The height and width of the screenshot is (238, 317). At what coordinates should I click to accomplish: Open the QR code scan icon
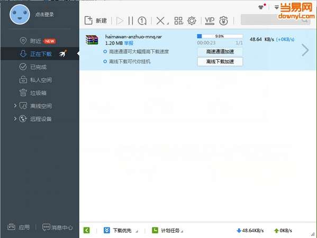179,21
